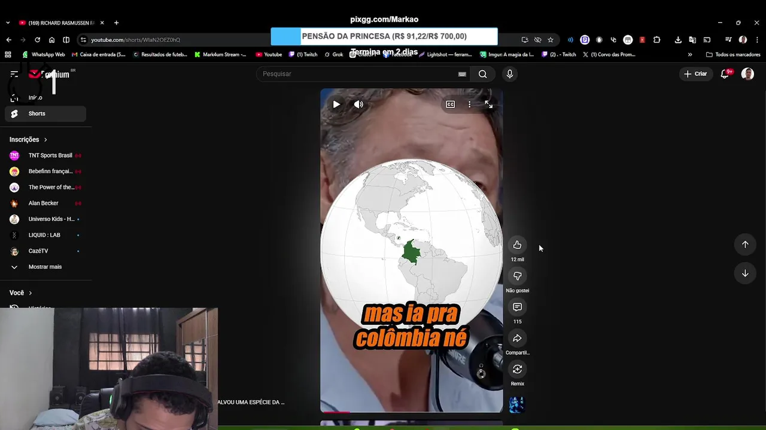The height and width of the screenshot is (430, 766).
Task: Open Caixa de entrada Gmail bookmark
Action: click(x=99, y=54)
